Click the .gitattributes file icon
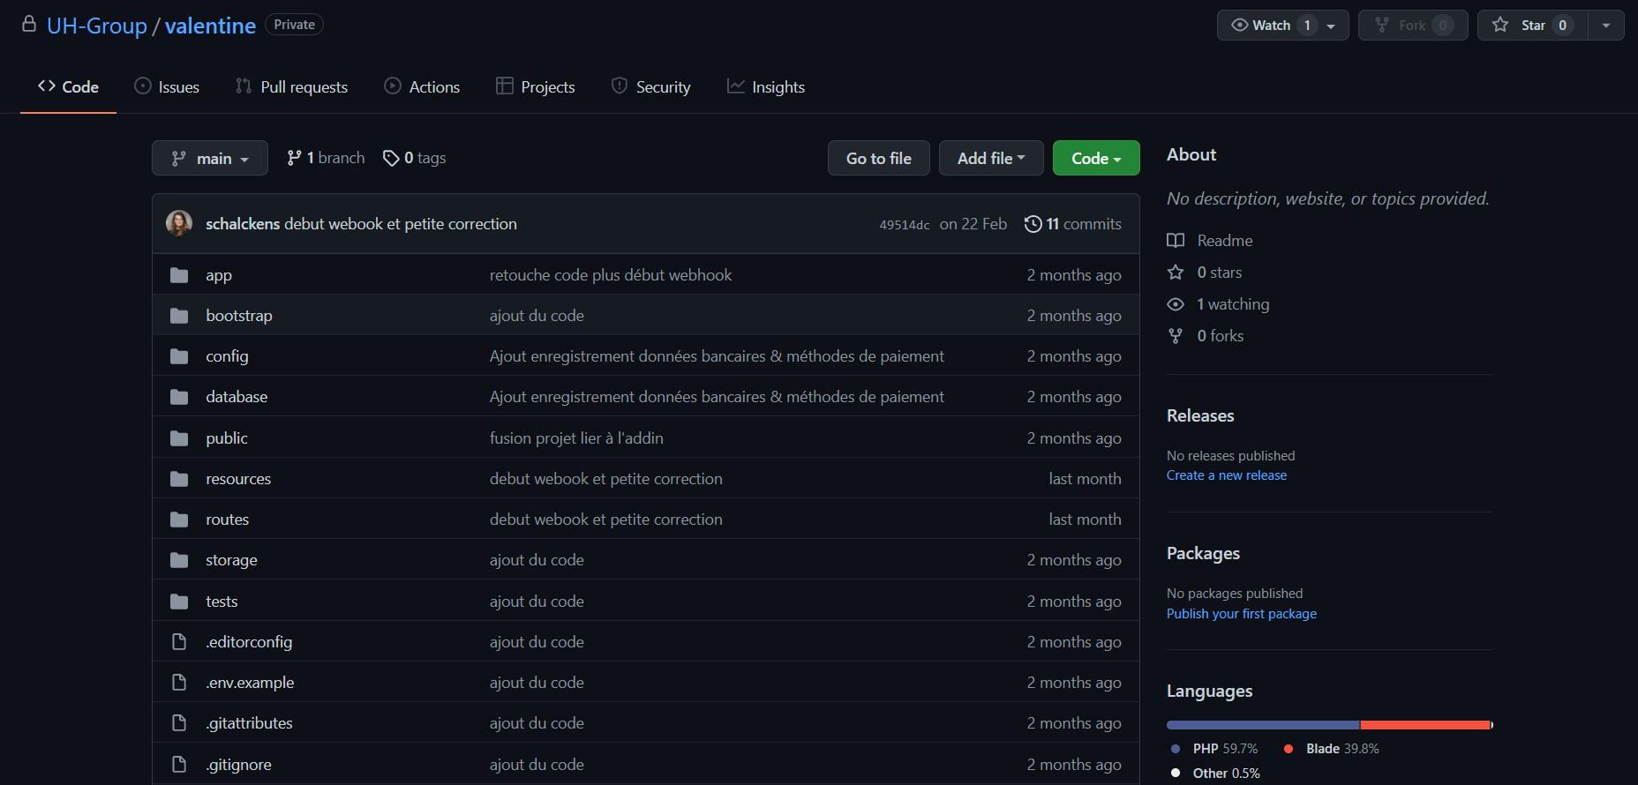 point(179,723)
